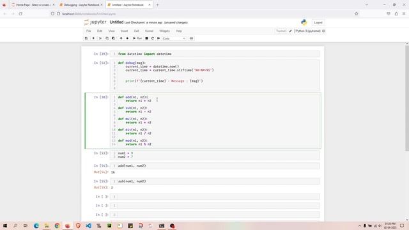409x230 pixels.
Task: Open the save to Pocket icon
Action: pos(389,13)
